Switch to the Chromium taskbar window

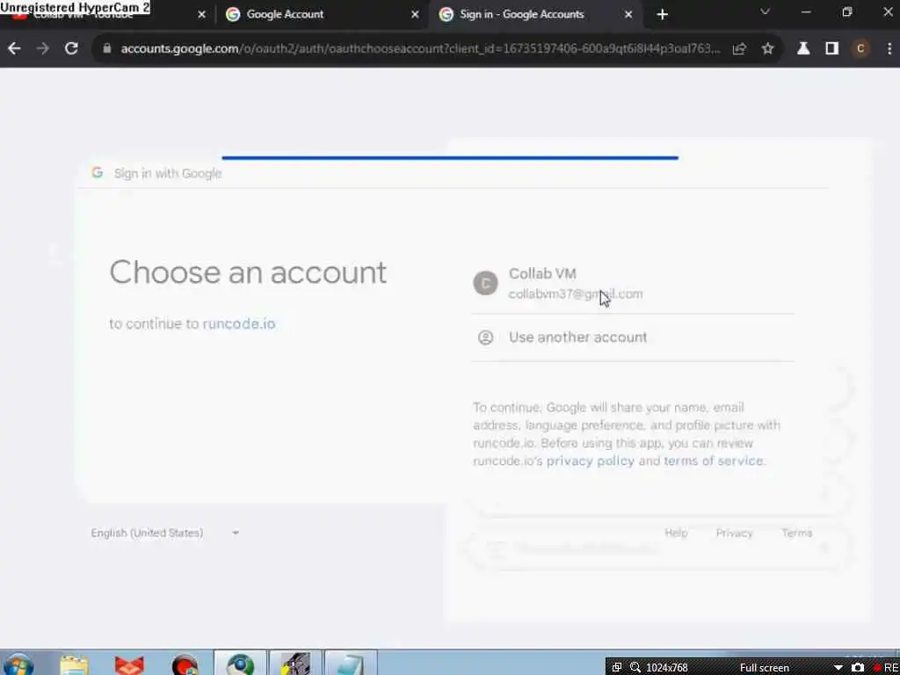click(x=240, y=664)
